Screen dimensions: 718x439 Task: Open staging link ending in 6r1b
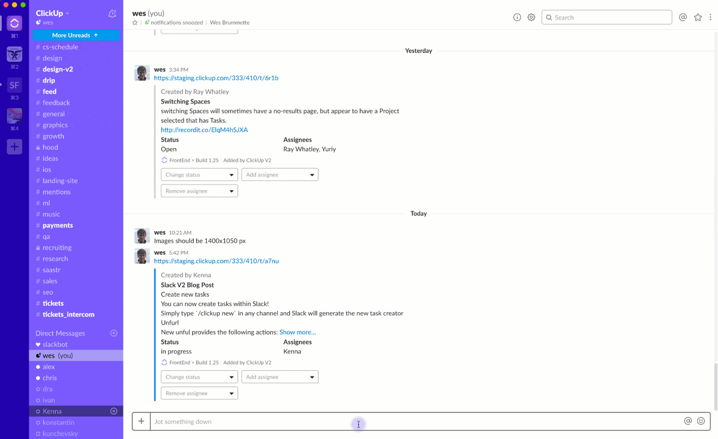[216, 78]
